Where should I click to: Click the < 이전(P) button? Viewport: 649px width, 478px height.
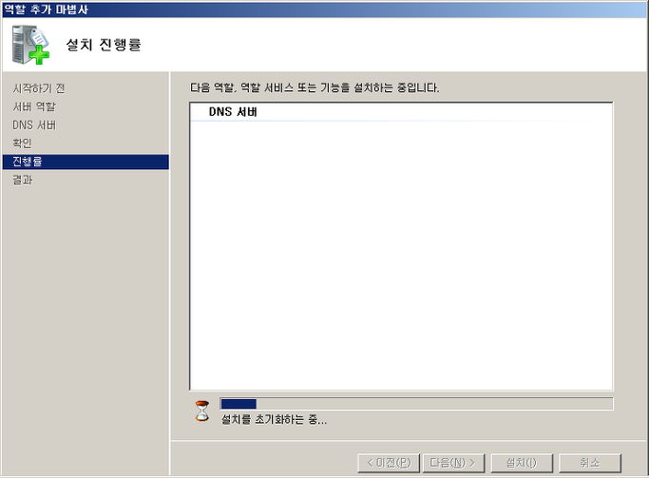(x=389, y=463)
